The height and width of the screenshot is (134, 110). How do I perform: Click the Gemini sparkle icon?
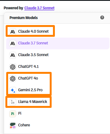point(13,90)
